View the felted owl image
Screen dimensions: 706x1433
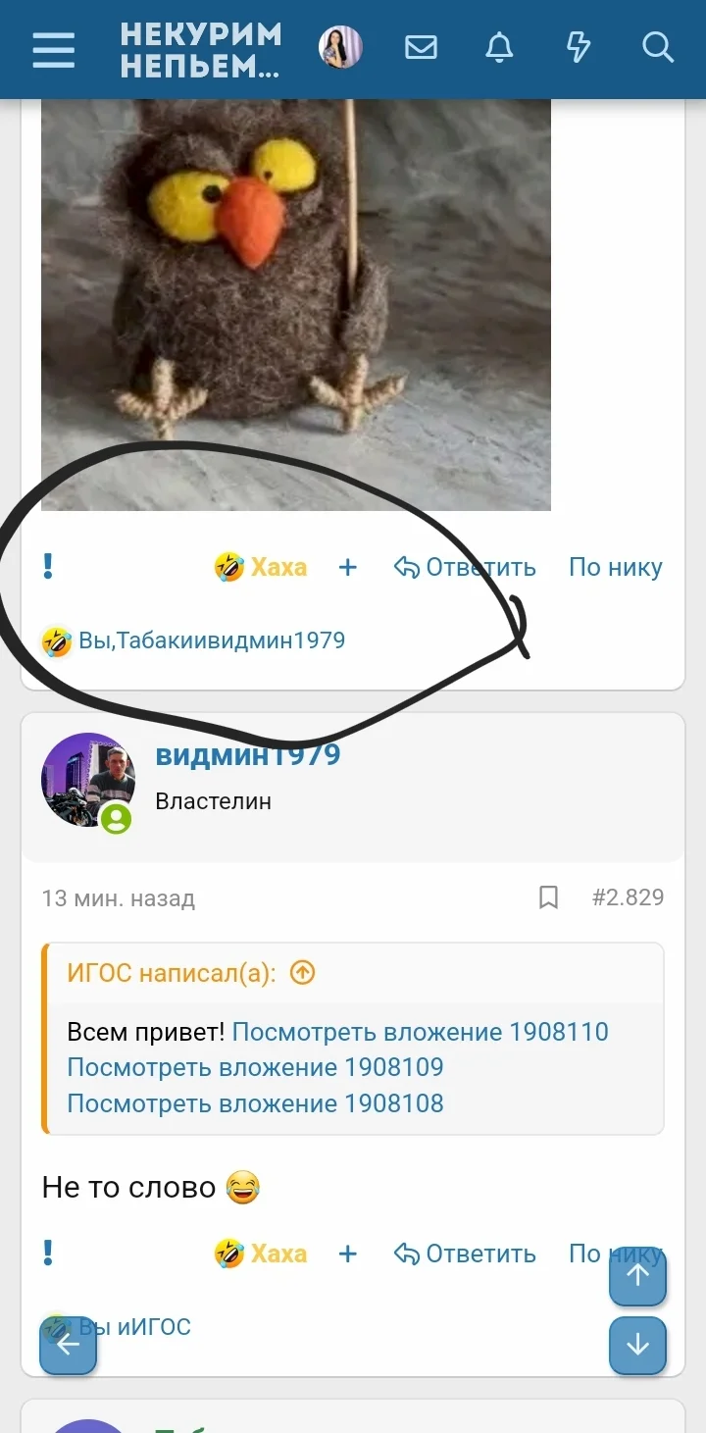(295, 304)
